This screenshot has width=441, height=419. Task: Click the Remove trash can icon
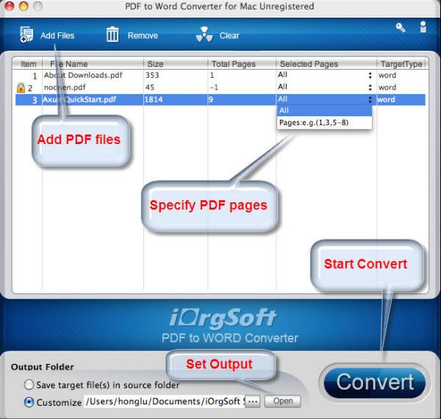pyautogui.click(x=112, y=35)
